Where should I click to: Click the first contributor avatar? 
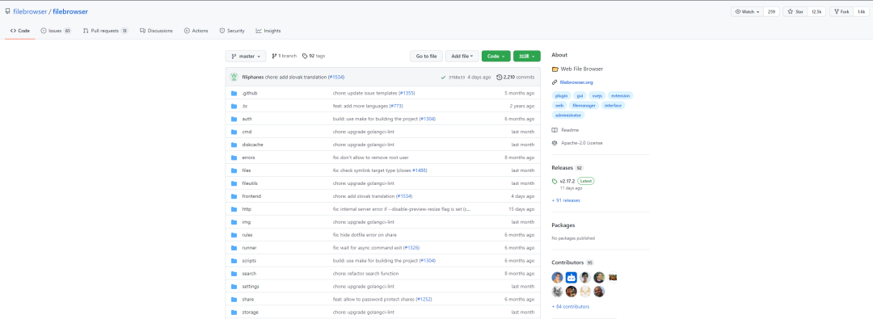[557, 277]
